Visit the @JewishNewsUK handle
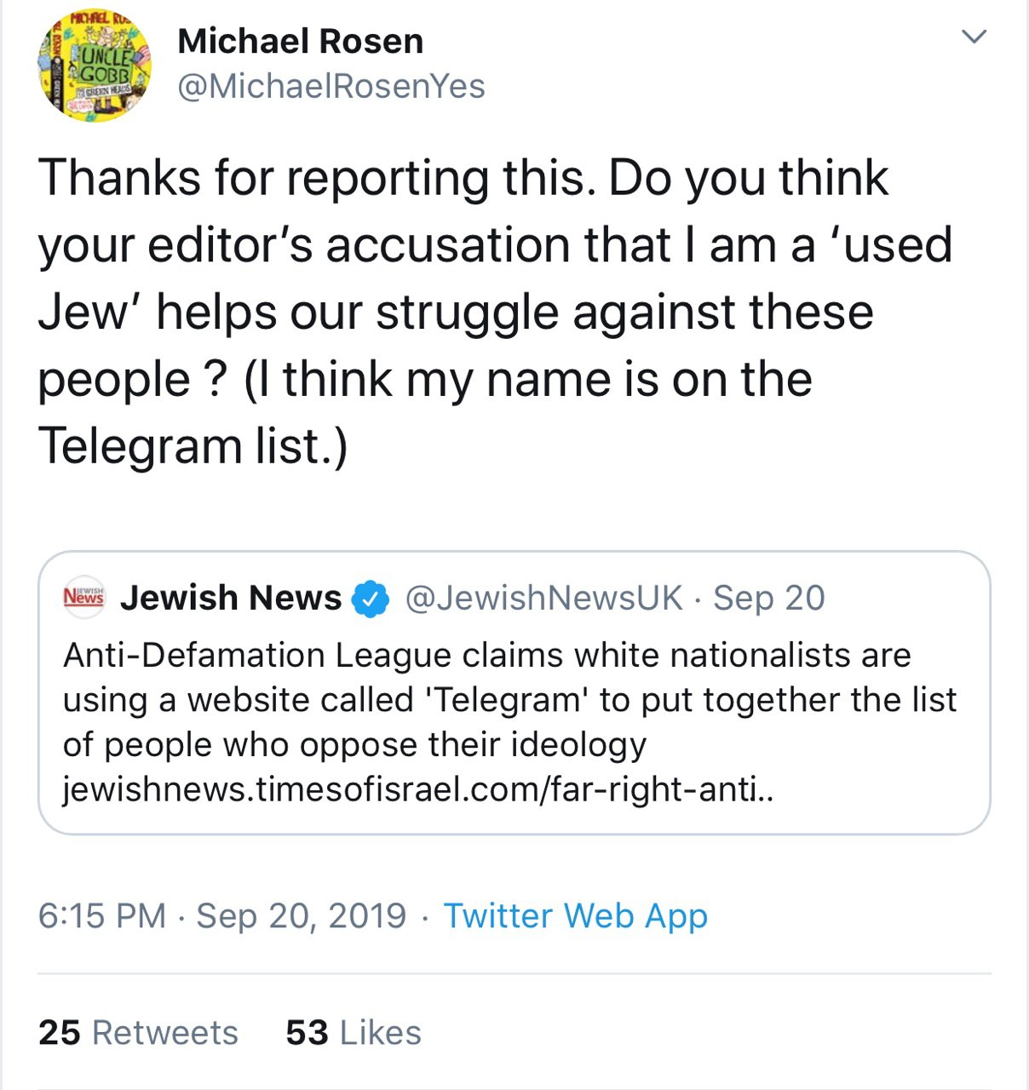Viewport: 1029px width, 1090px height. pos(543,598)
